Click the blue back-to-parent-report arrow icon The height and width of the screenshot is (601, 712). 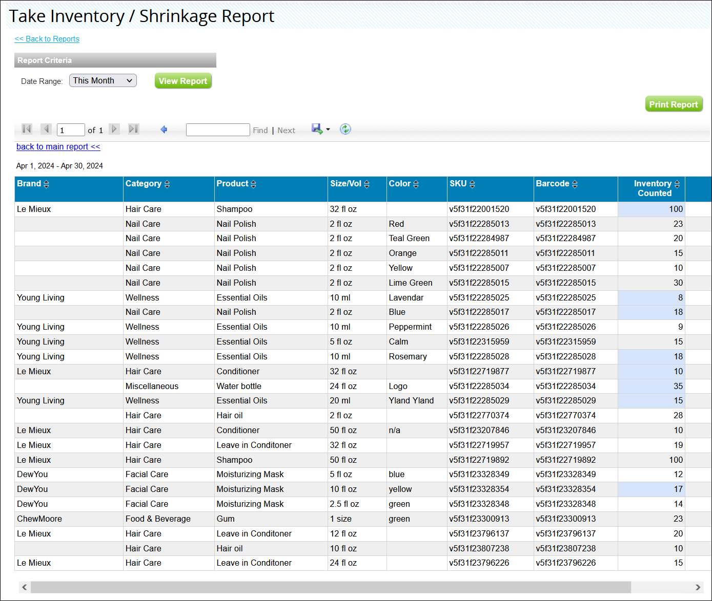click(x=164, y=129)
